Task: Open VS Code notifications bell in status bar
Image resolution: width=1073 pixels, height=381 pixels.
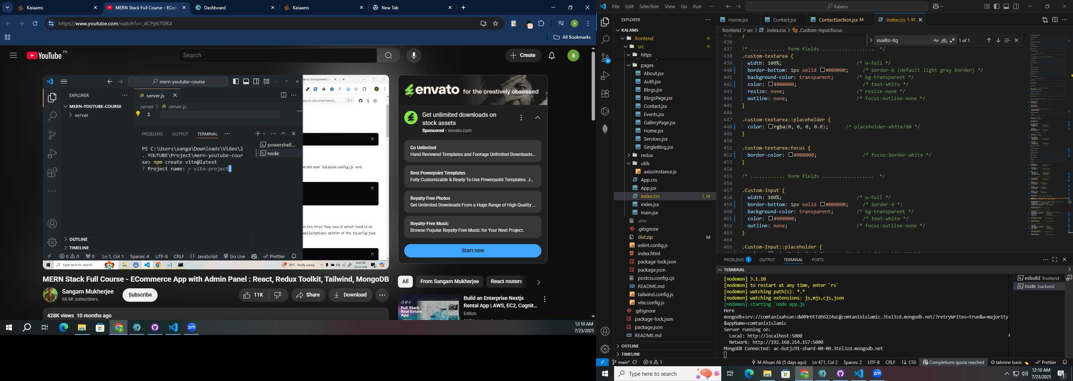Action: 1065,362
